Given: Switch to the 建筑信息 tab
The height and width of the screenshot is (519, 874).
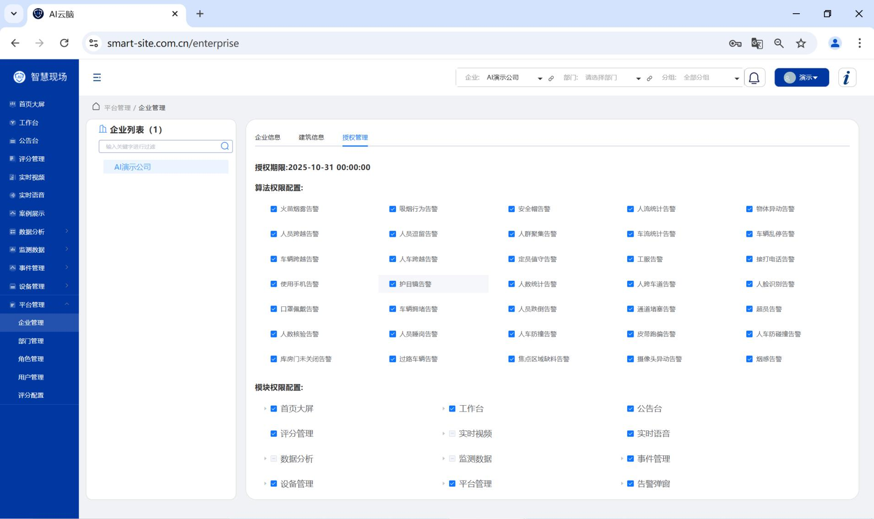Looking at the screenshot, I should 311,137.
